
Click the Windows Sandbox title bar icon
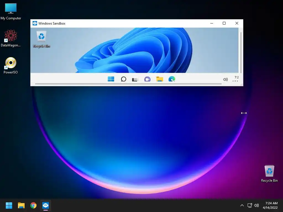pyautogui.click(x=35, y=23)
